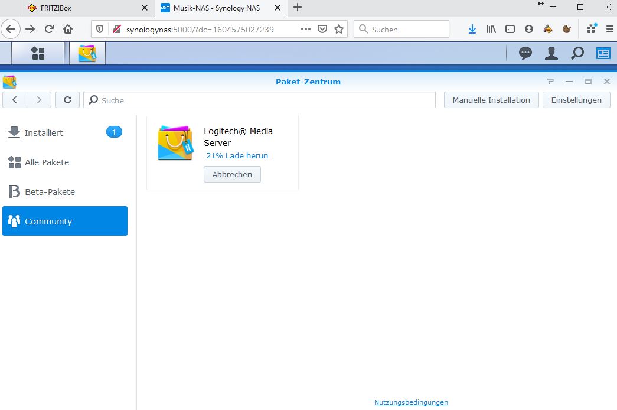This screenshot has height=410, width=617.
Task: Open the What's New gift icon
Action: (x=591, y=29)
